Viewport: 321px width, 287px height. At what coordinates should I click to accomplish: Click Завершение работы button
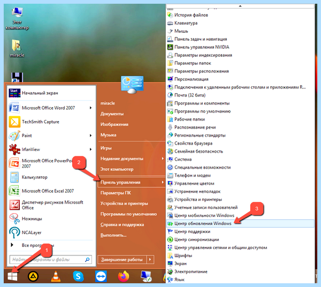tap(122, 260)
